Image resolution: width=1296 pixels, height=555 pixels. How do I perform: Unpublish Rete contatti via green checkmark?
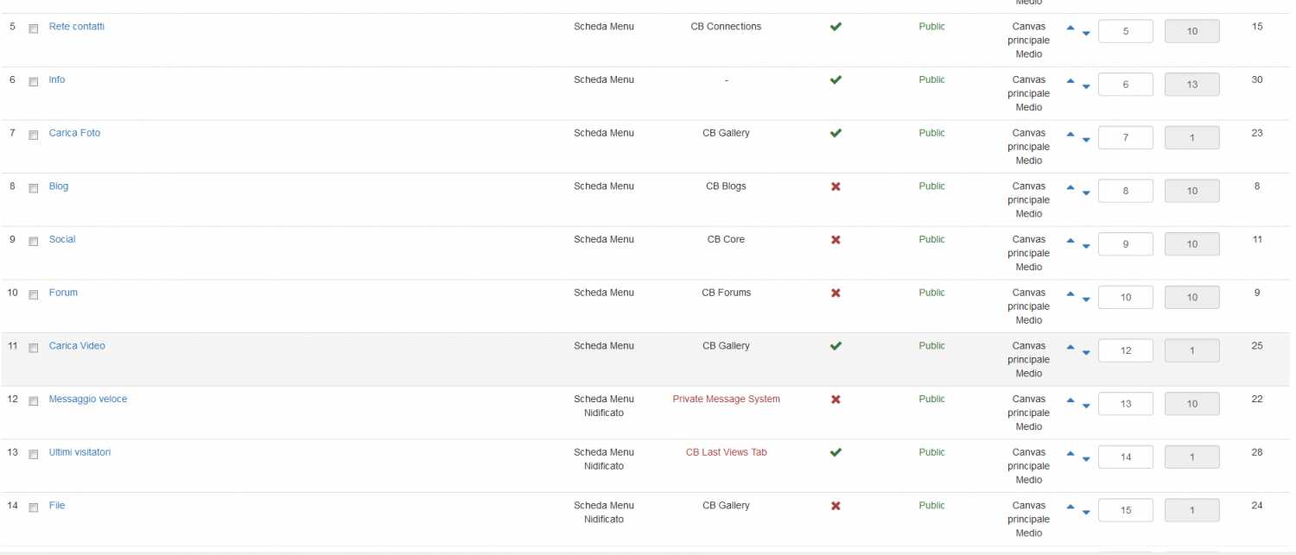click(835, 27)
